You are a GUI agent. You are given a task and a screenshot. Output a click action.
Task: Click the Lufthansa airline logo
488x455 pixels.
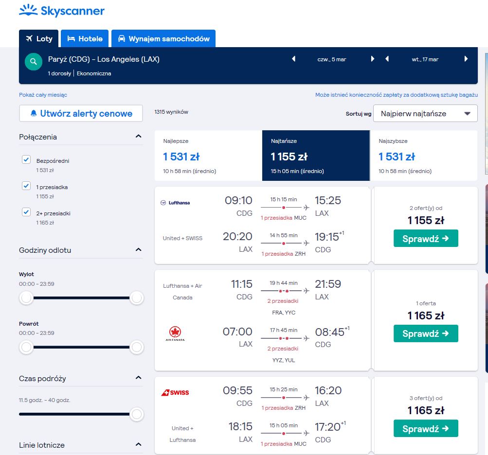[175, 203]
